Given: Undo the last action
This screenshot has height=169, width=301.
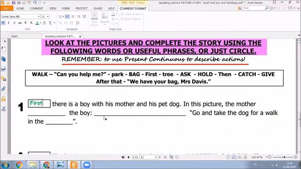Looking at the screenshot, I should pos(35,3).
